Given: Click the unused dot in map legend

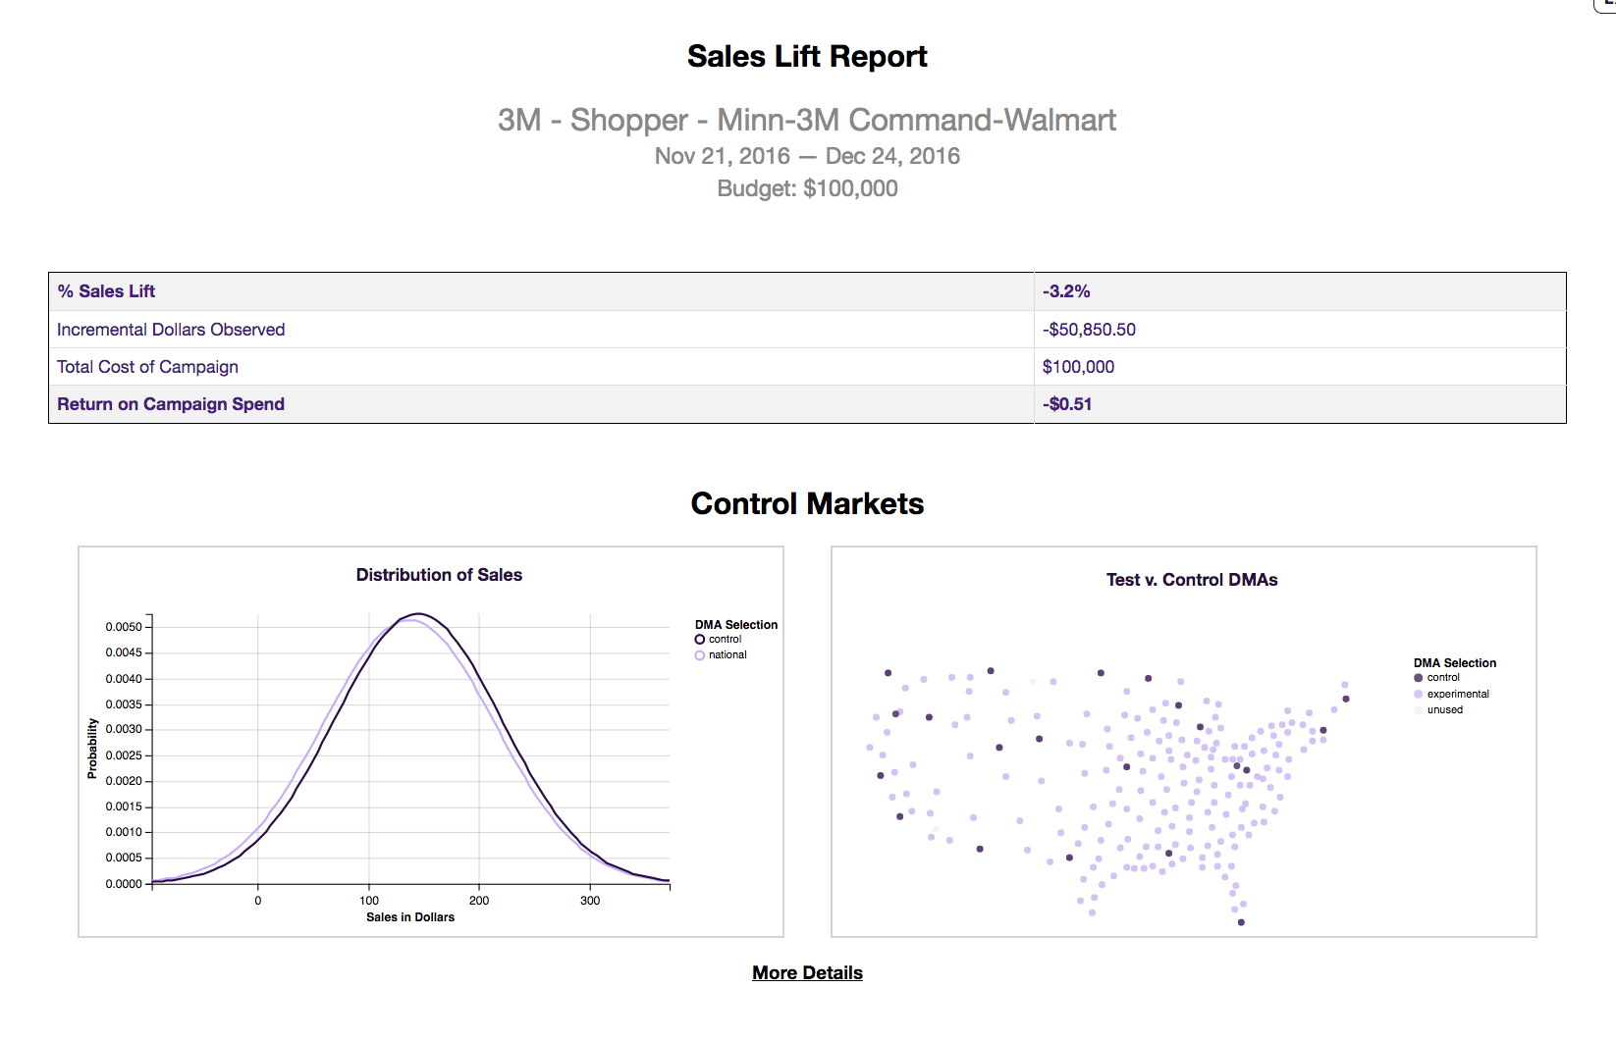Looking at the screenshot, I should [x=1419, y=709].
